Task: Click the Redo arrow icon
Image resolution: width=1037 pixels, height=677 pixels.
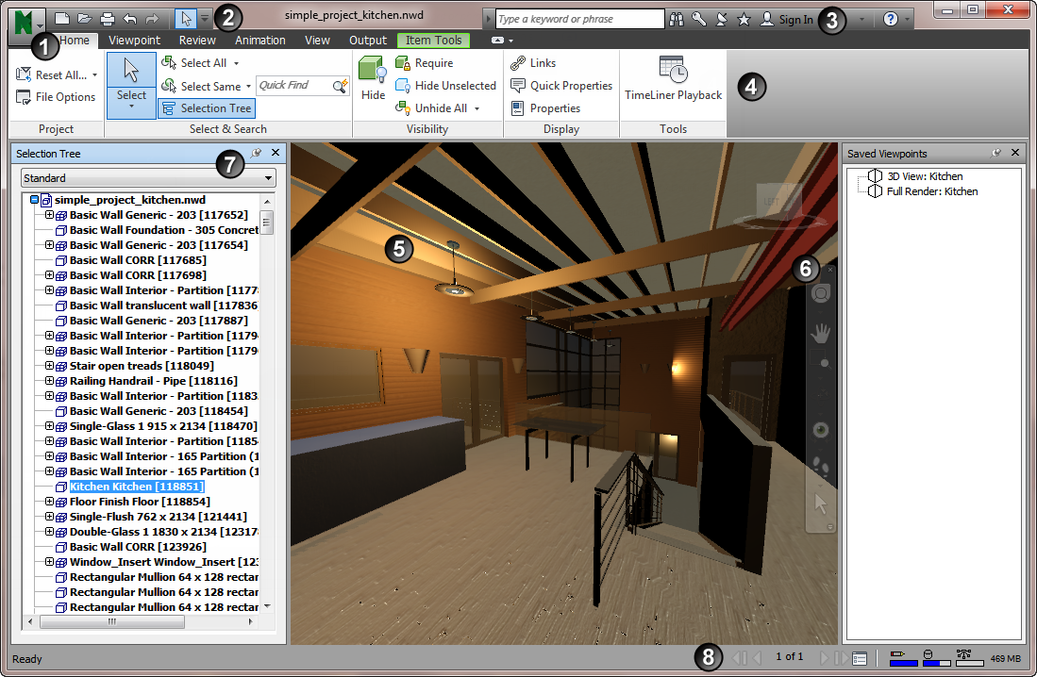Action: (152, 19)
